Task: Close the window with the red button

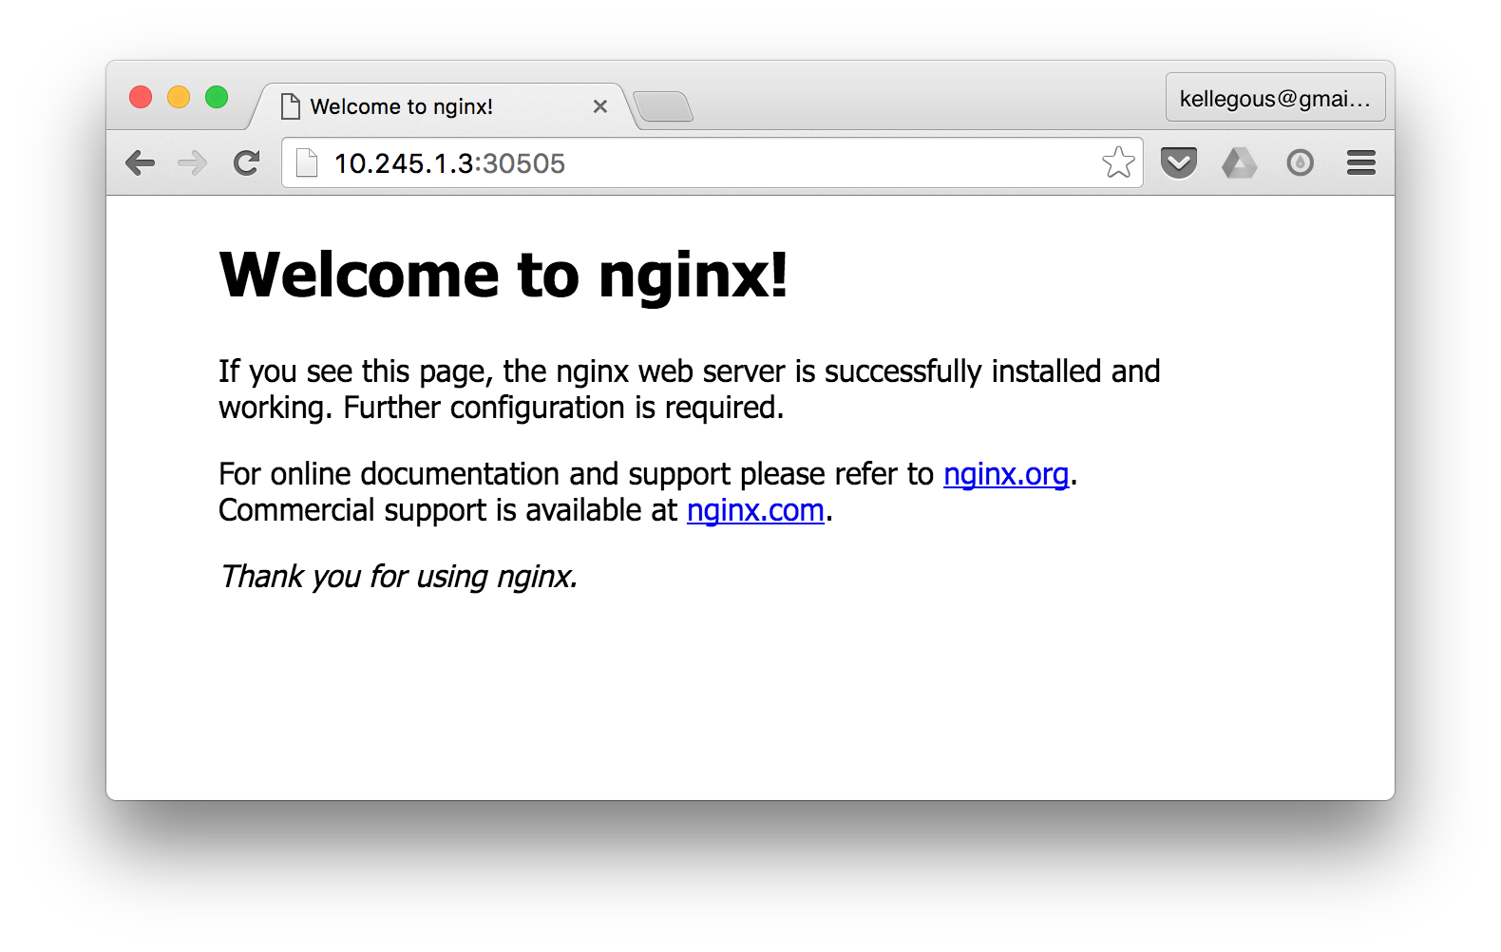Action: tap(141, 98)
